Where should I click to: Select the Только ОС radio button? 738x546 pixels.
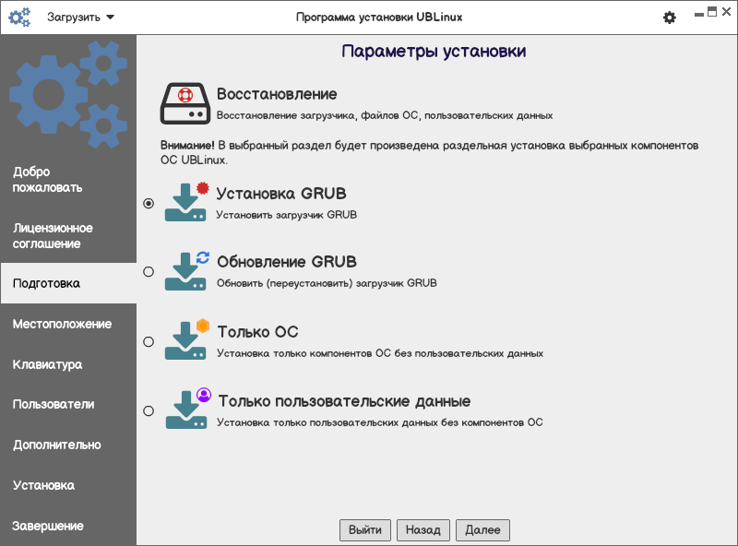point(149,342)
